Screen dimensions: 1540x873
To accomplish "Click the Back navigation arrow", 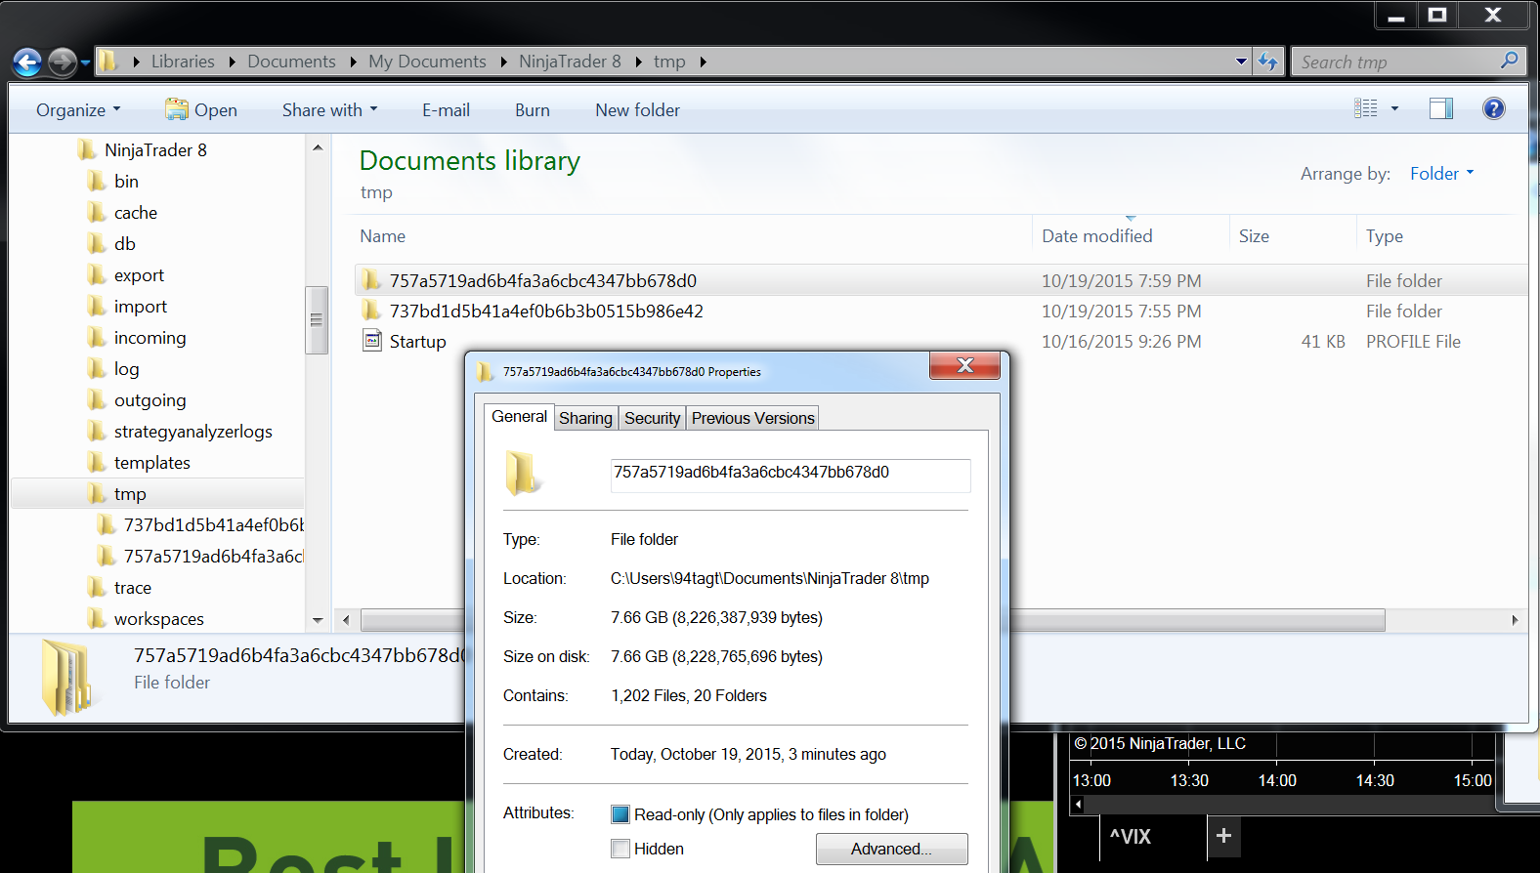I will [27, 62].
